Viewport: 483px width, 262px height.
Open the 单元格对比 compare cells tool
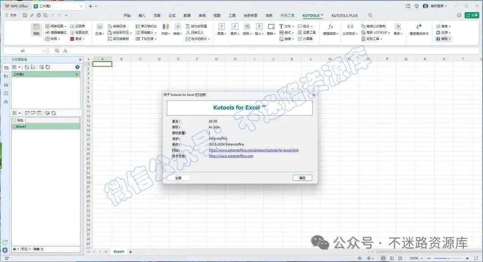(x=146, y=26)
